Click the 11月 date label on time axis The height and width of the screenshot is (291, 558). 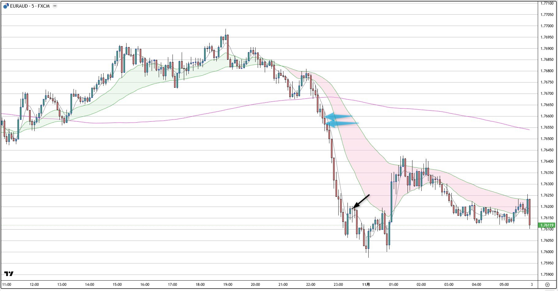pos(366,285)
